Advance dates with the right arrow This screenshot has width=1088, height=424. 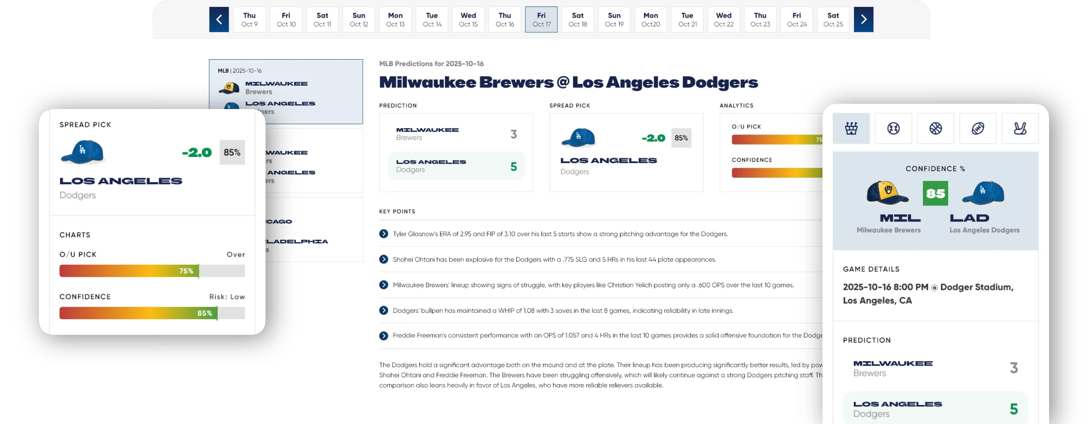pos(863,19)
